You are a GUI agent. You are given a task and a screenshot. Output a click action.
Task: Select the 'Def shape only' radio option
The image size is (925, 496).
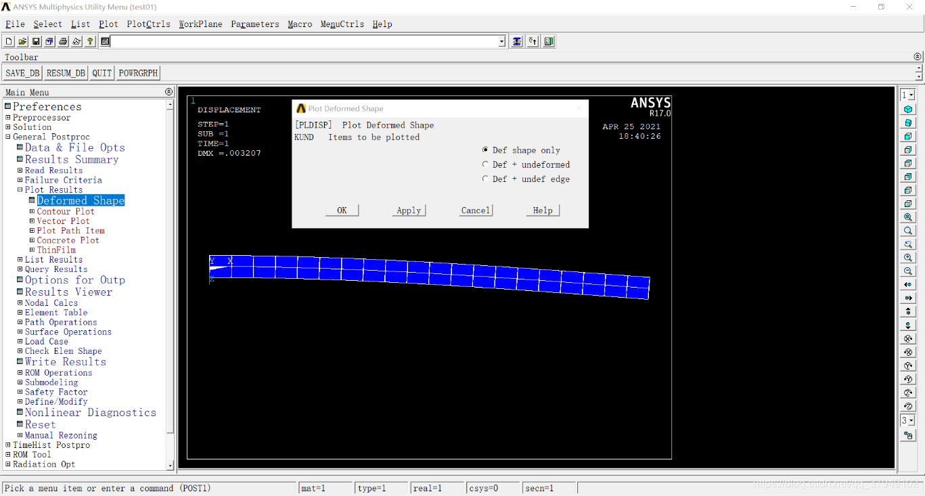point(485,150)
